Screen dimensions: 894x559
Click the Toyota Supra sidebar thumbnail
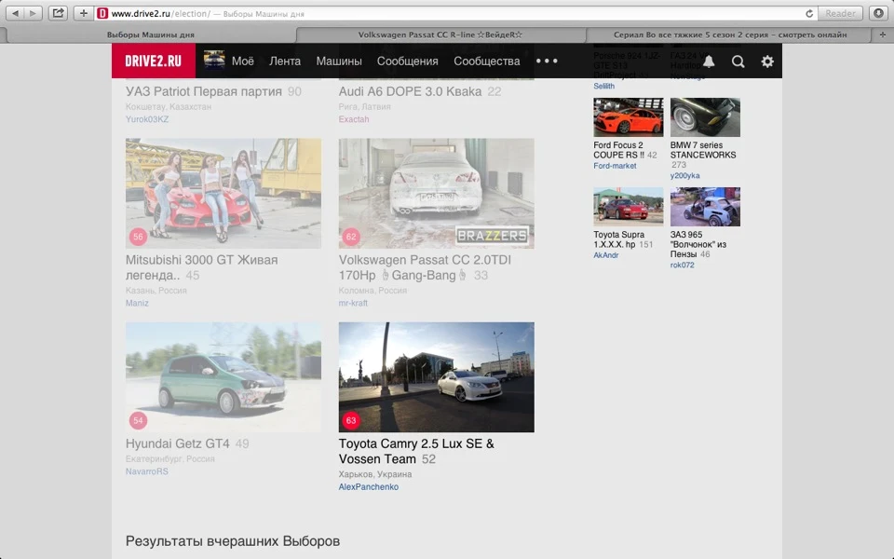tap(629, 207)
